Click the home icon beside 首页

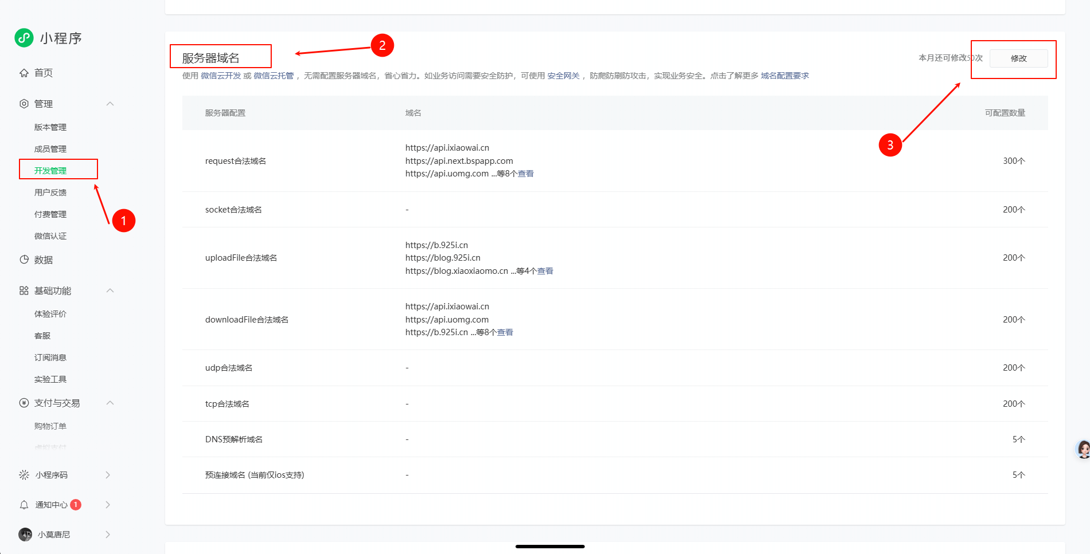tap(24, 73)
